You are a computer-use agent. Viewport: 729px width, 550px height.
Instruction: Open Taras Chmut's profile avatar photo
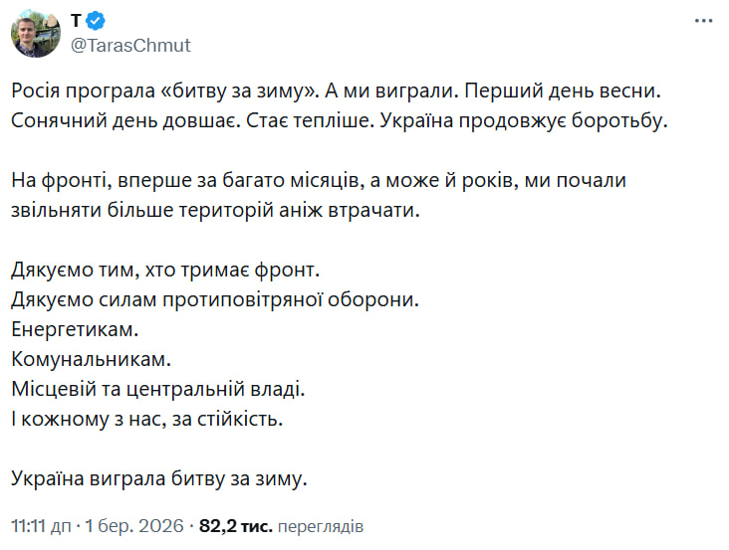pyautogui.click(x=34, y=34)
